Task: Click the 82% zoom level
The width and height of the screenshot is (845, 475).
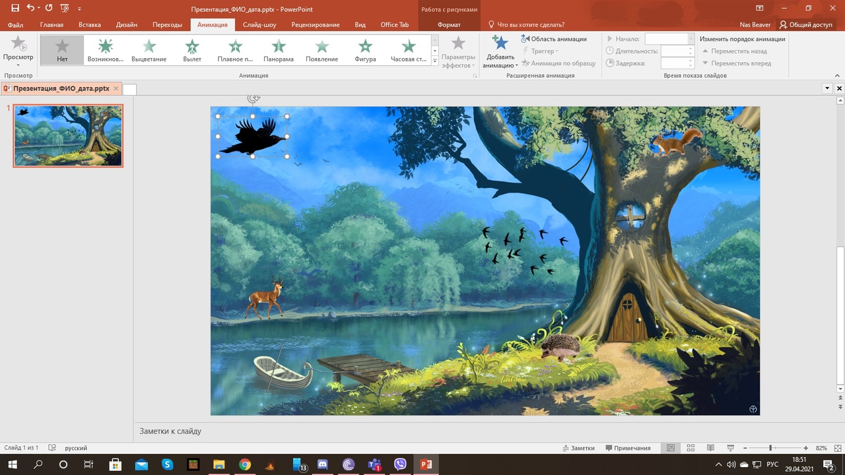Action: click(x=821, y=448)
